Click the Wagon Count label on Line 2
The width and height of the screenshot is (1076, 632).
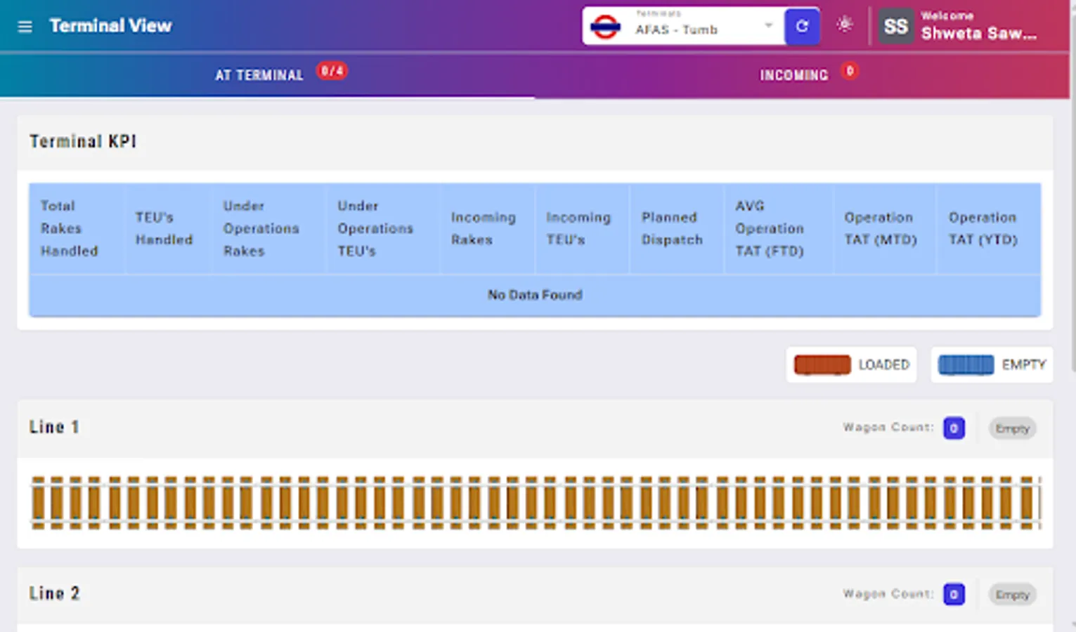[888, 593]
